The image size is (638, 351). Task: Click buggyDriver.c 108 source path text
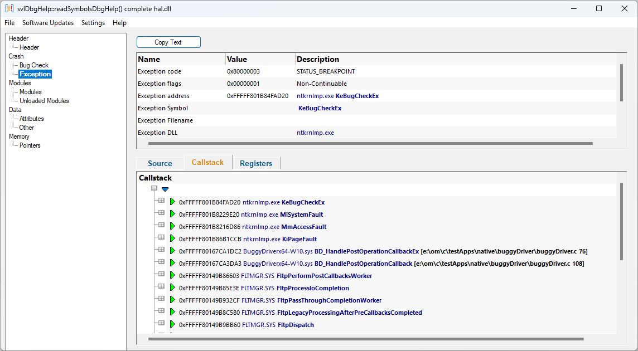tap(499, 264)
